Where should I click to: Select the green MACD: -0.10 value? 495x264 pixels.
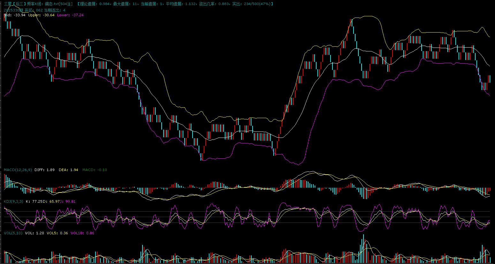coord(95,170)
